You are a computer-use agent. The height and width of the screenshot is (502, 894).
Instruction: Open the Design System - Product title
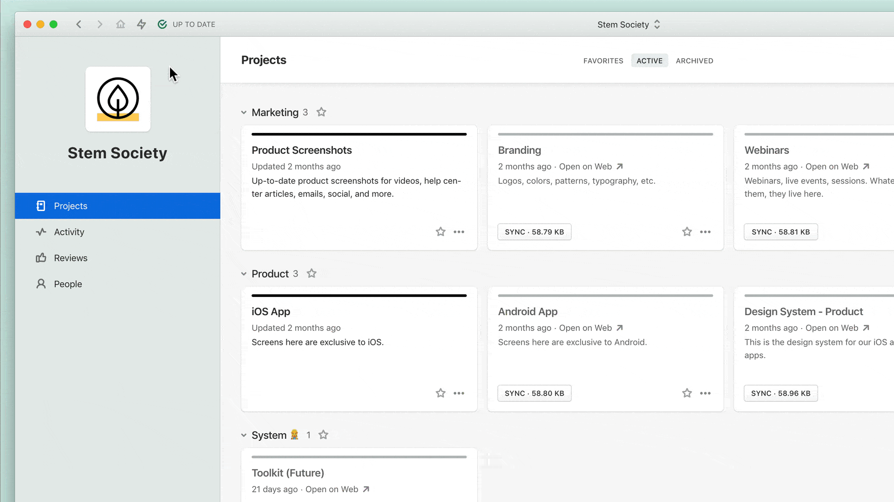point(804,311)
